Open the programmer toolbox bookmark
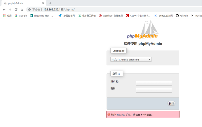202x127 pixels. click(x=87, y=16)
